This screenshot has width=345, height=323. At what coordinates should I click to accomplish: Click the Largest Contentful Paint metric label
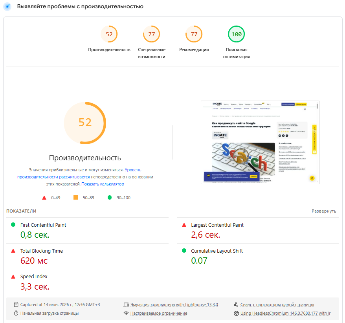(217, 225)
